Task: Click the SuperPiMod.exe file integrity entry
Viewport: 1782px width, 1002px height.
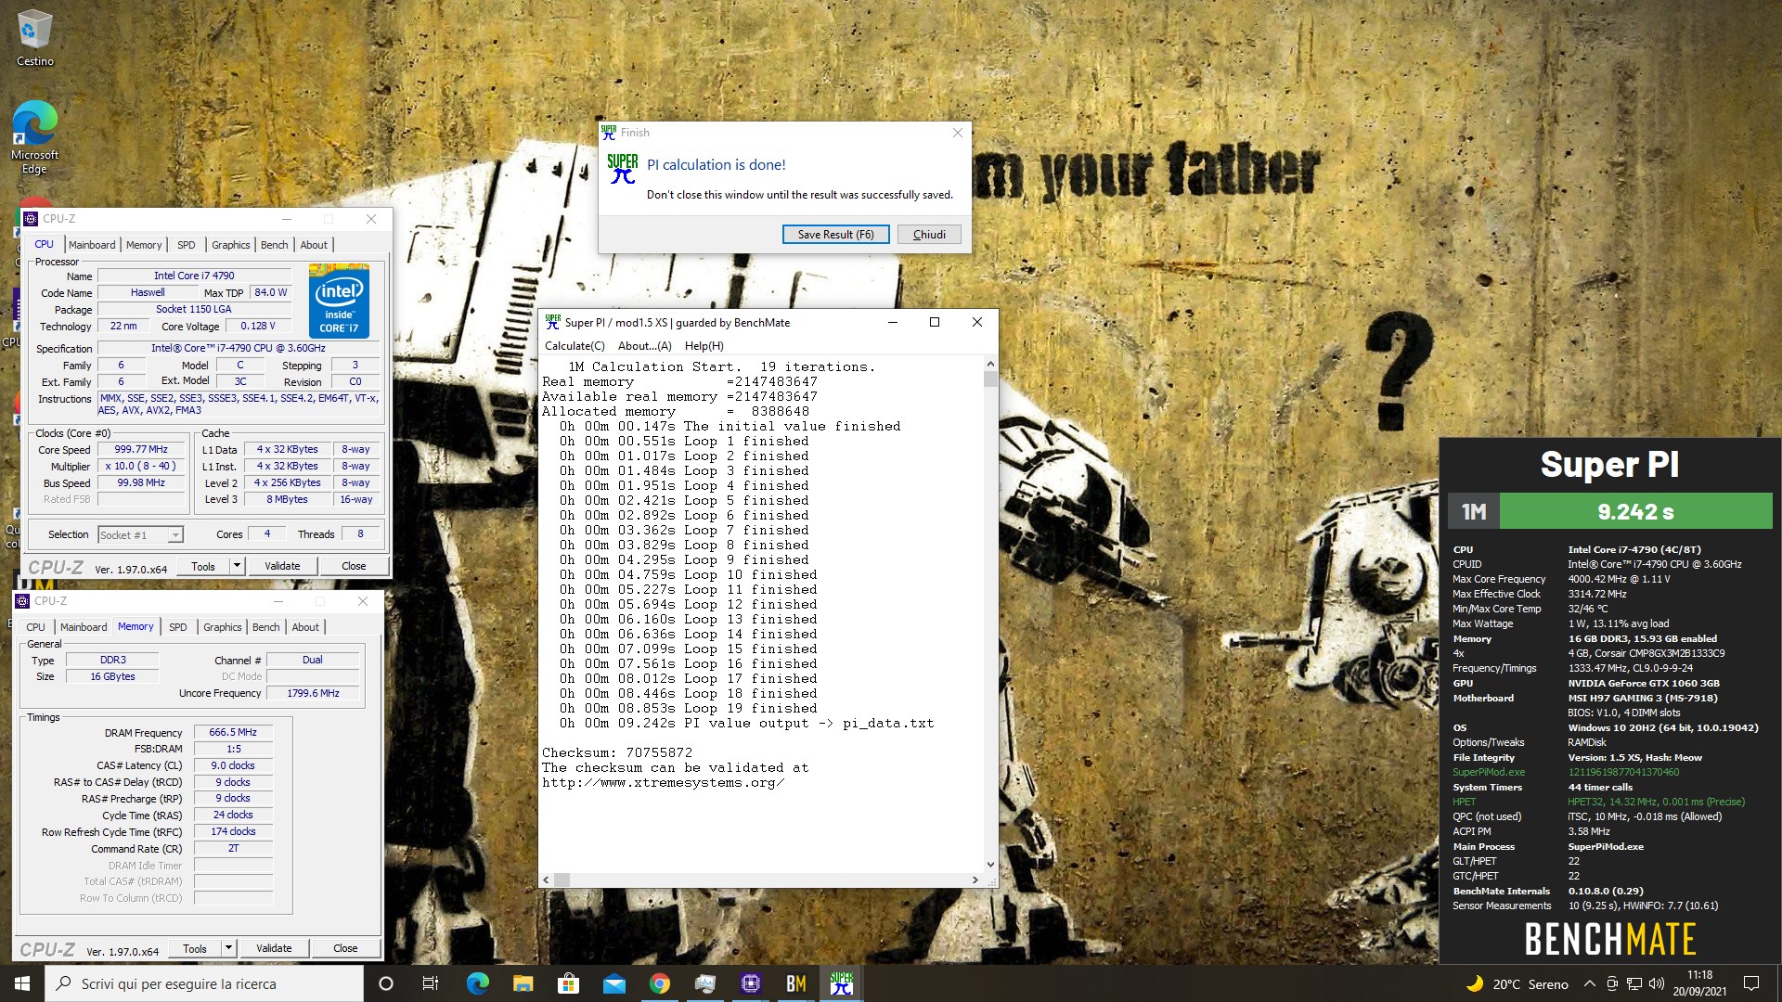Action: point(1489,772)
